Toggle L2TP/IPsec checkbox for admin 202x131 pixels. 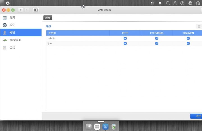pos(157,38)
